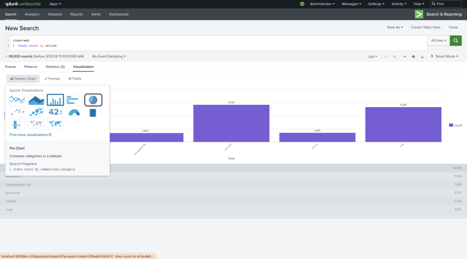Switch to the Events tab
This screenshot has width=467, height=259.
click(x=10, y=67)
